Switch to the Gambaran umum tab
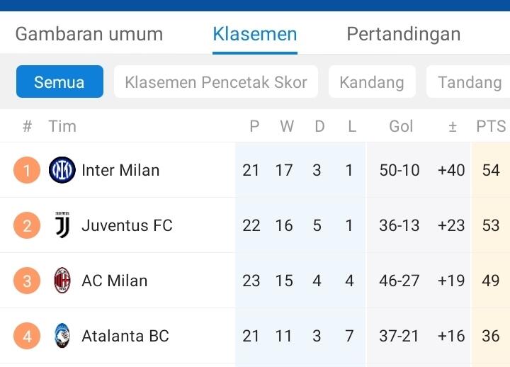 [89, 34]
